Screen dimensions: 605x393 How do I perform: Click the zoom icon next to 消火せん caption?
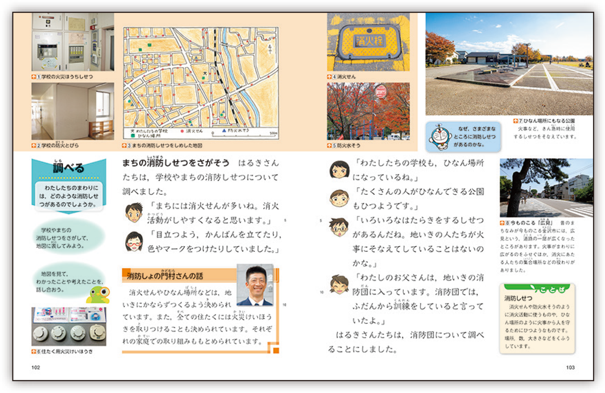pos(329,77)
